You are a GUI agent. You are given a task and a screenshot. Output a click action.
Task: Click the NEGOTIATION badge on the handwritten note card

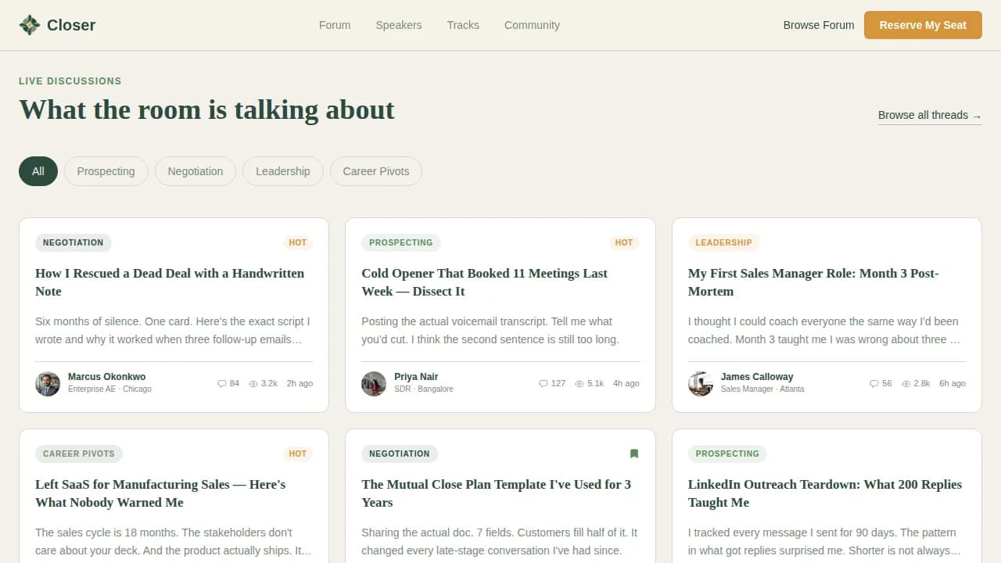click(x=73, y=242)
